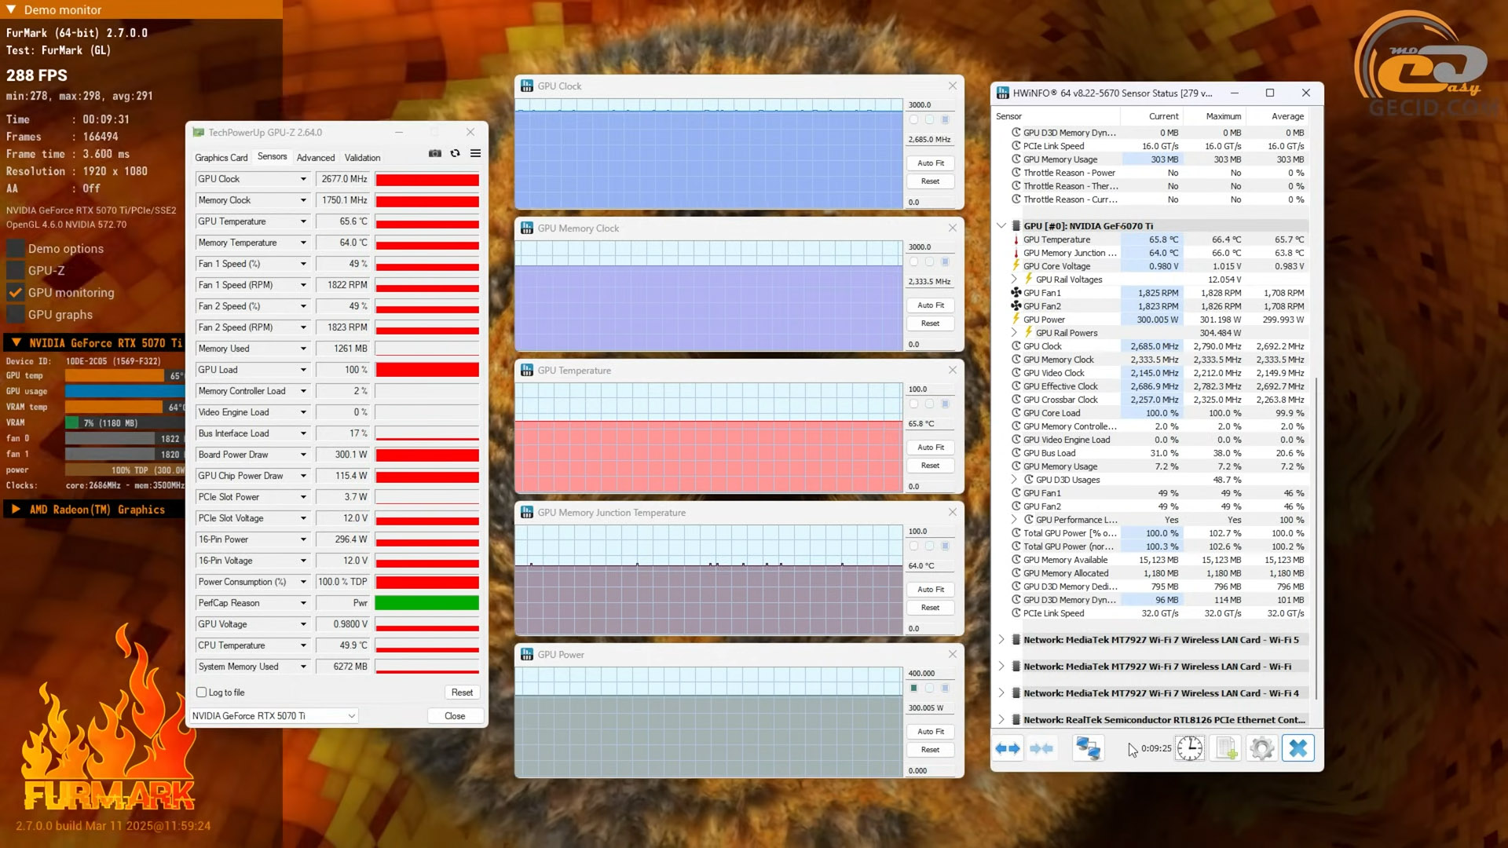Switch to Graphics Card tab in GPU-Z
The height and width of the screenshot is (848, 1508).
(x=221, y=158)
